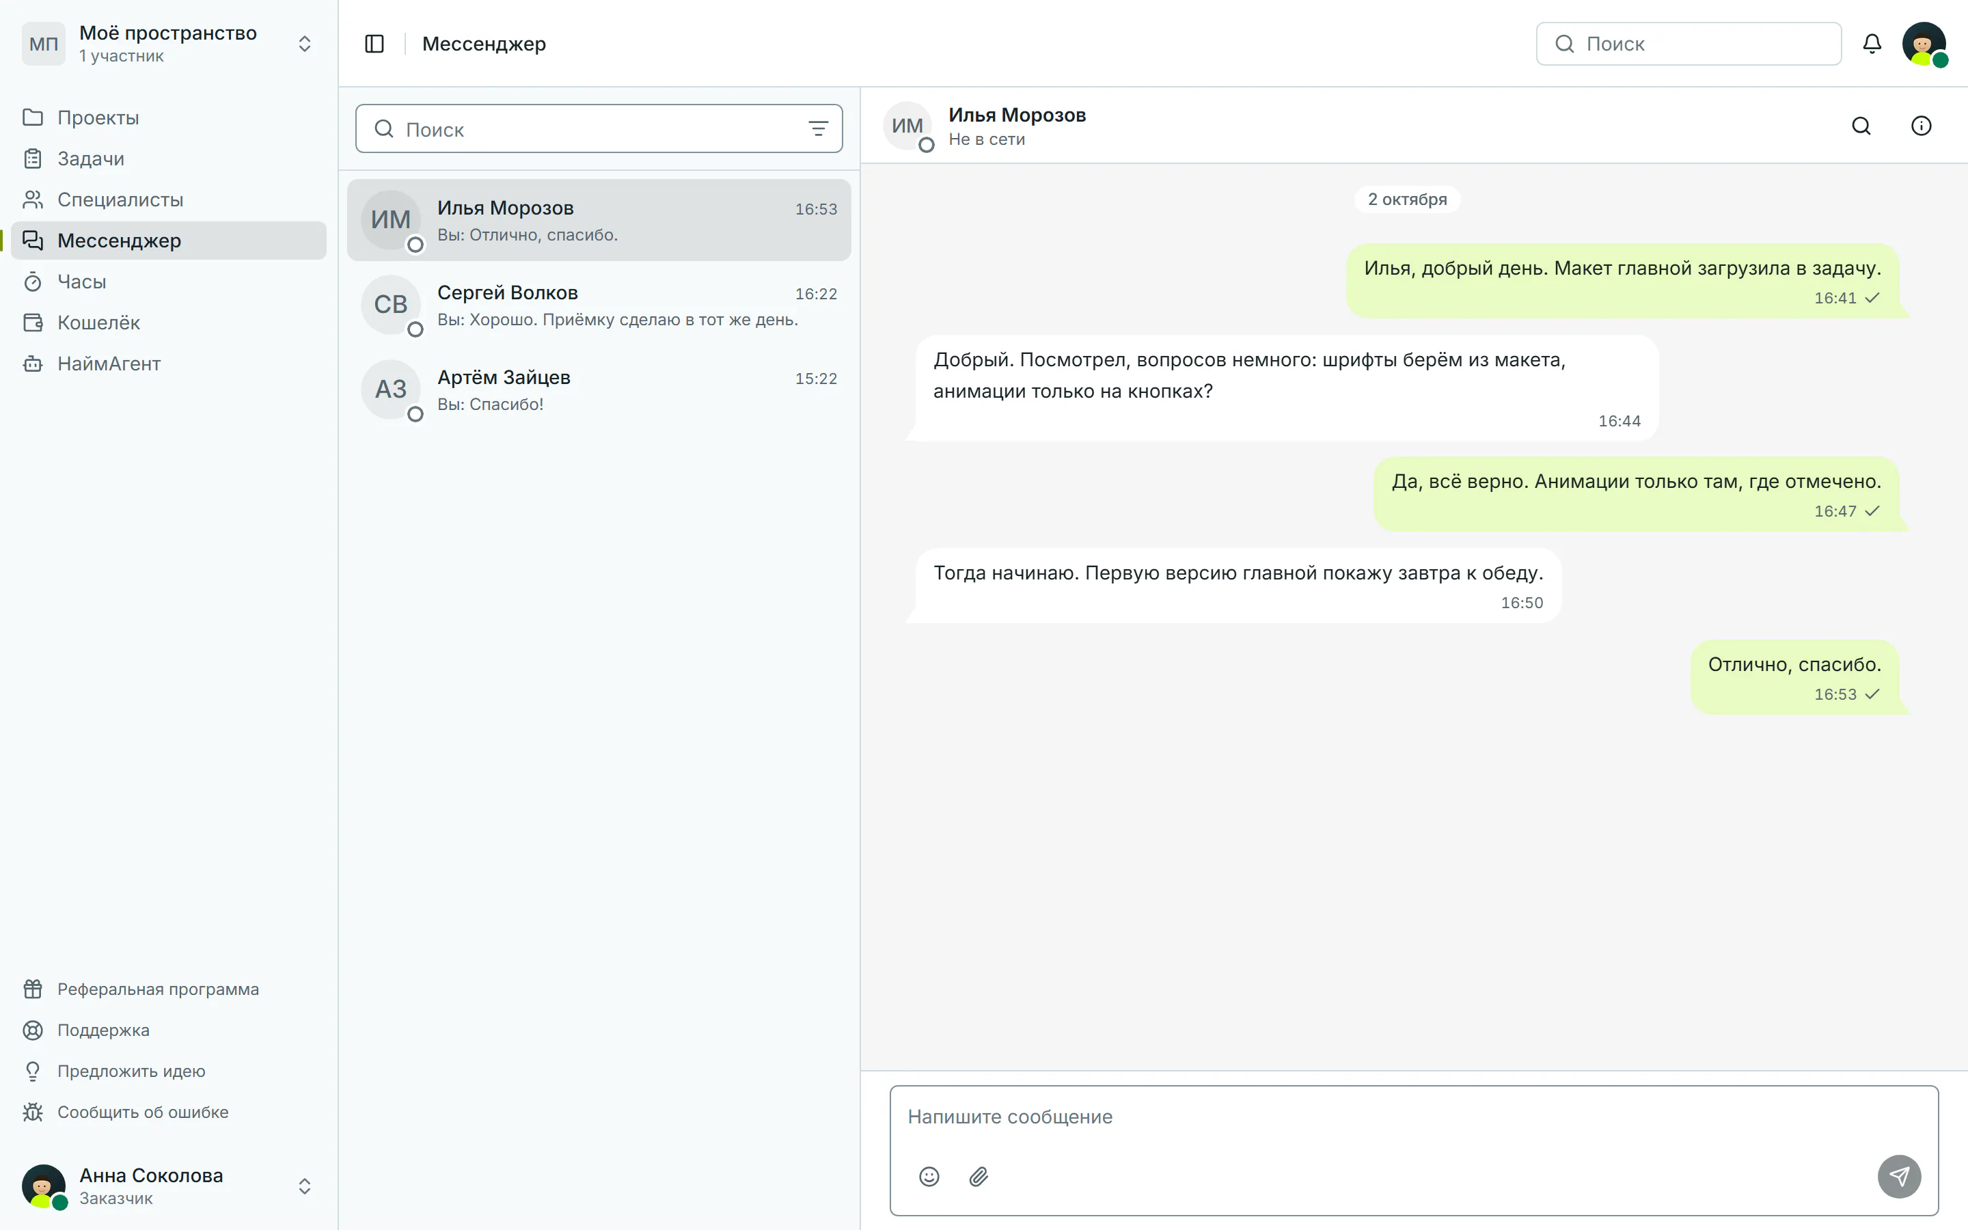Go to Проекты section

coord(168,118)
